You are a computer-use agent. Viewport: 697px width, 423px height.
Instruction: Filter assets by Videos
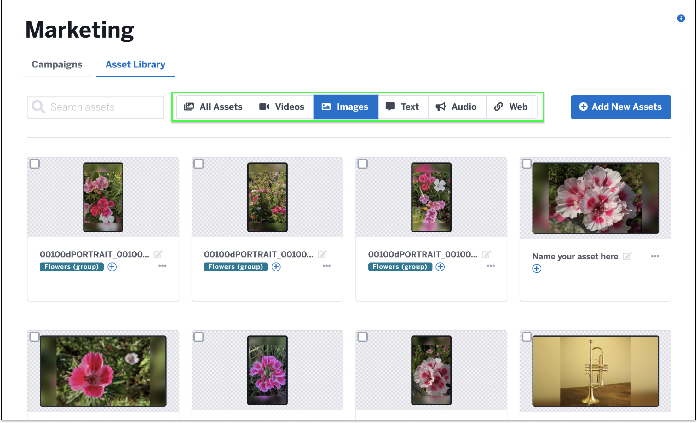click(x=283, y=107)
